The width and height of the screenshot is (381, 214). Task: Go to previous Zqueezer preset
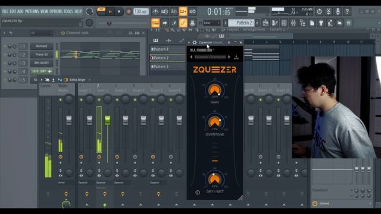point(191,57)
